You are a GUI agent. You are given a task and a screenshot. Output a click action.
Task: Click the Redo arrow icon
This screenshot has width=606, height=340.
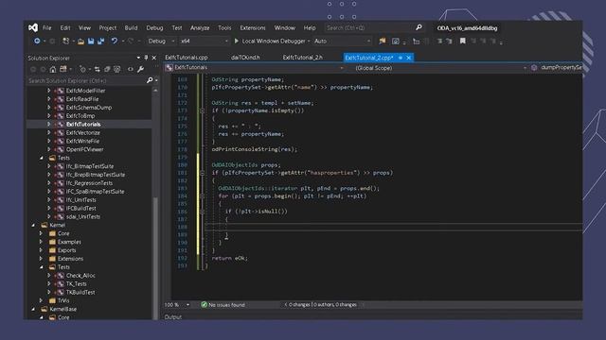coord(131,41)
